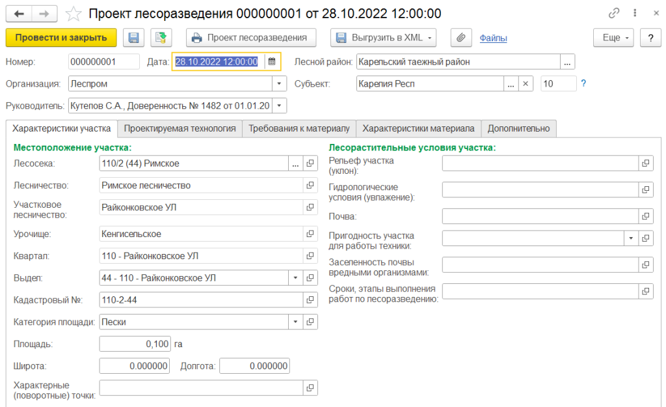
Task: Open Характеристики материала tab
Action: [418, 128]
